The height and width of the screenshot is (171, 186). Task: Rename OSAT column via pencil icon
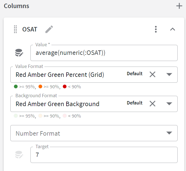tap(49, 29)
